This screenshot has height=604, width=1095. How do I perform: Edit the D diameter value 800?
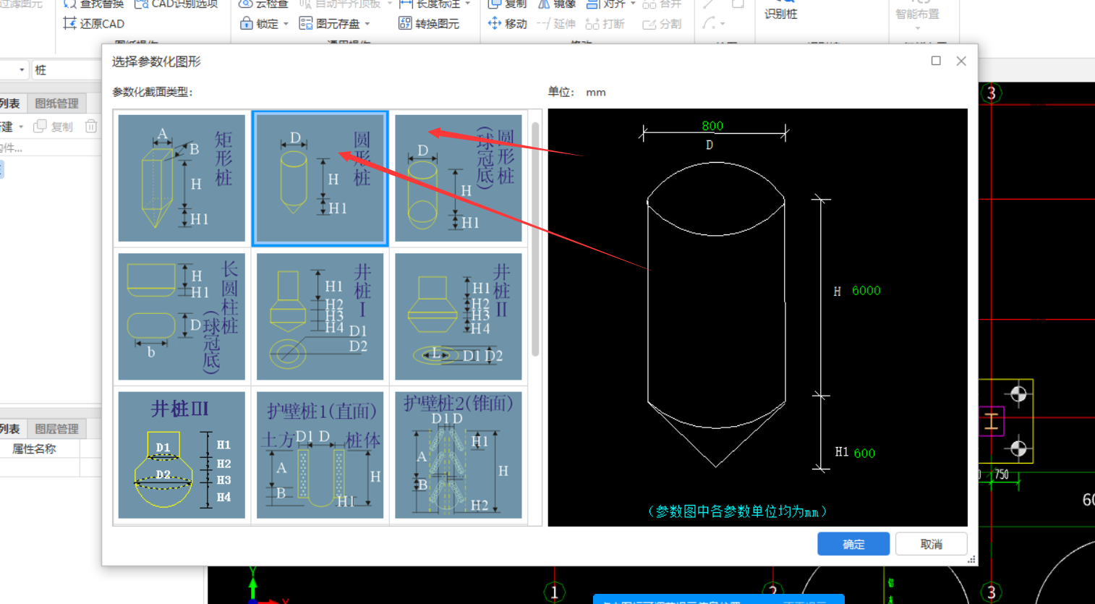(712, 126)
